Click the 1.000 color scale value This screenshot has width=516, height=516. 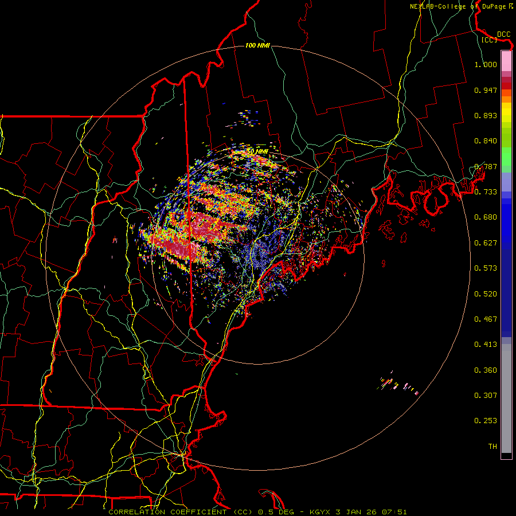(x=486, y=64)
